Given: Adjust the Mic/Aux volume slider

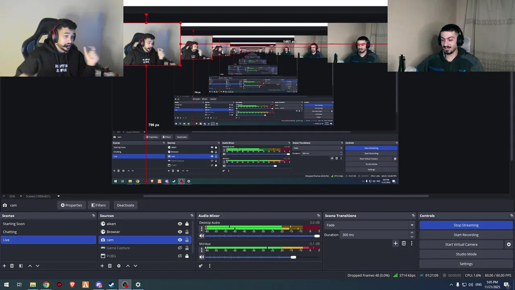Looking at the screenshot, I should click(x=263, y=257).
